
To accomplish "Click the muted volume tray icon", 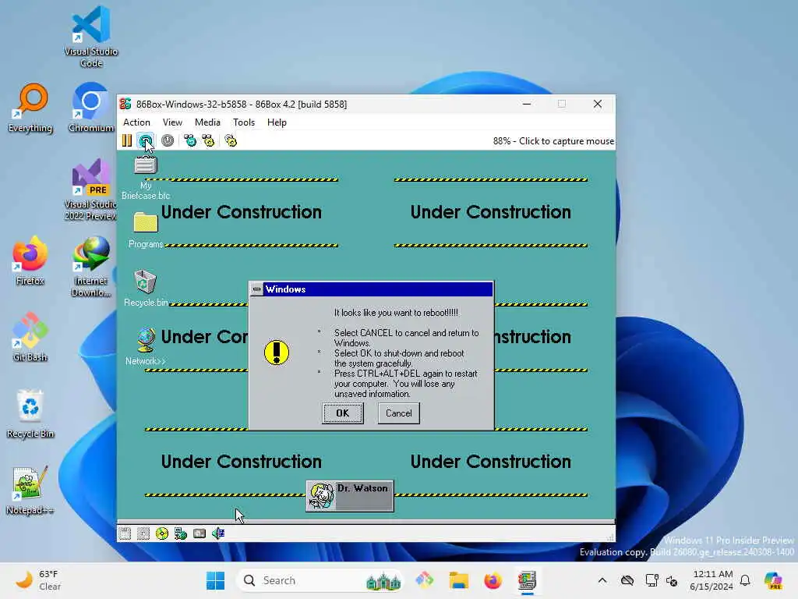I will (x=672, y=580).
